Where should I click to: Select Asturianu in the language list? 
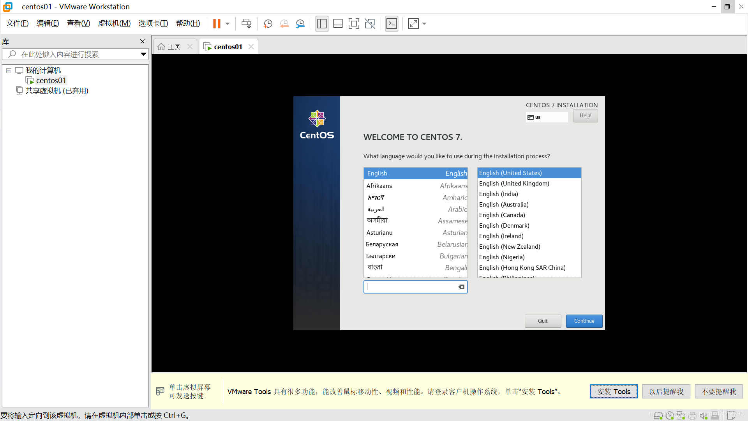[415, 232]
